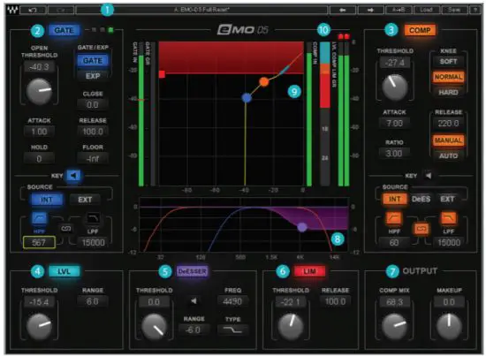Click the Comp Mix knob
This screenshot has width=486, height=356.
pyautogui.click(x=394, y=326)
